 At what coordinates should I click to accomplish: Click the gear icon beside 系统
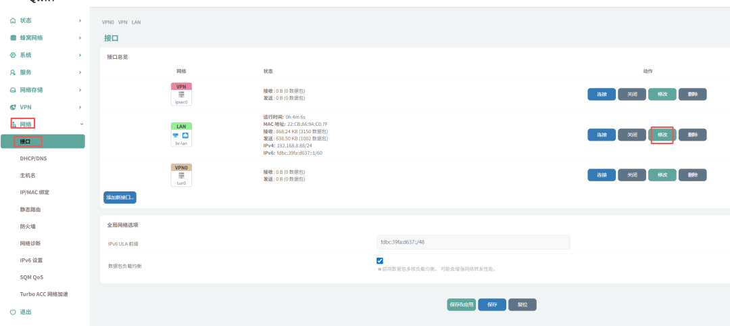13,55
